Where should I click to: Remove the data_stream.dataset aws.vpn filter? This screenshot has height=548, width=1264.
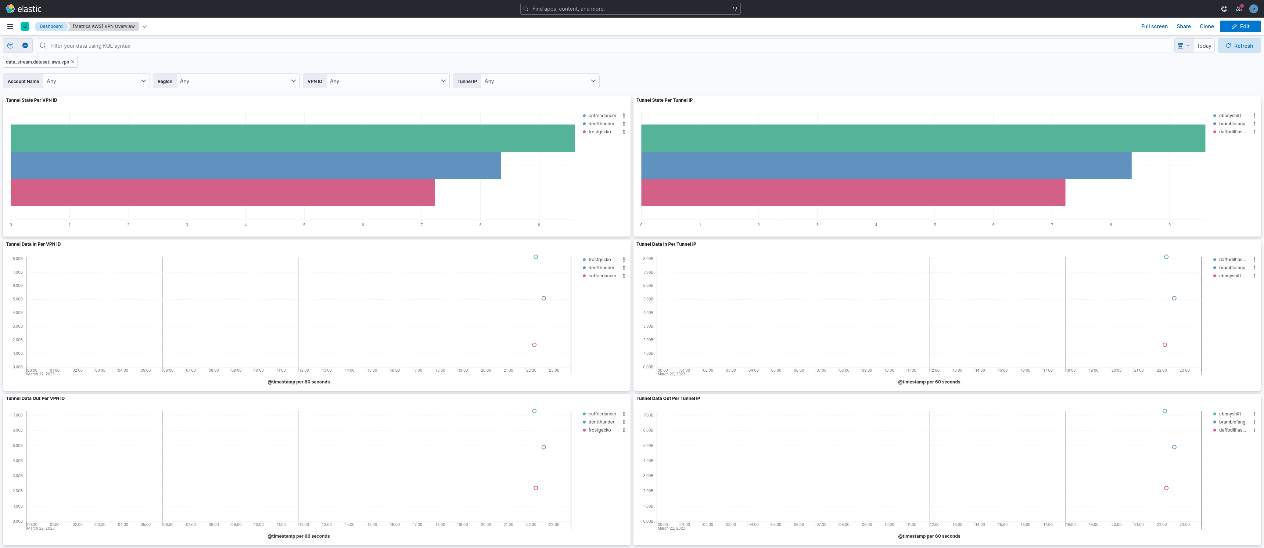(x=73, y=62)
